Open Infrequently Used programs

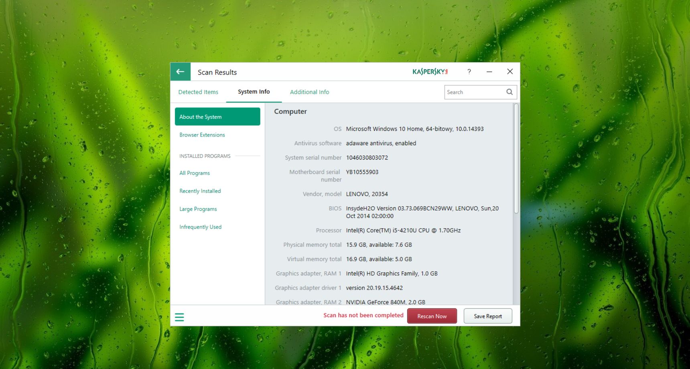(x=201, y=227)
